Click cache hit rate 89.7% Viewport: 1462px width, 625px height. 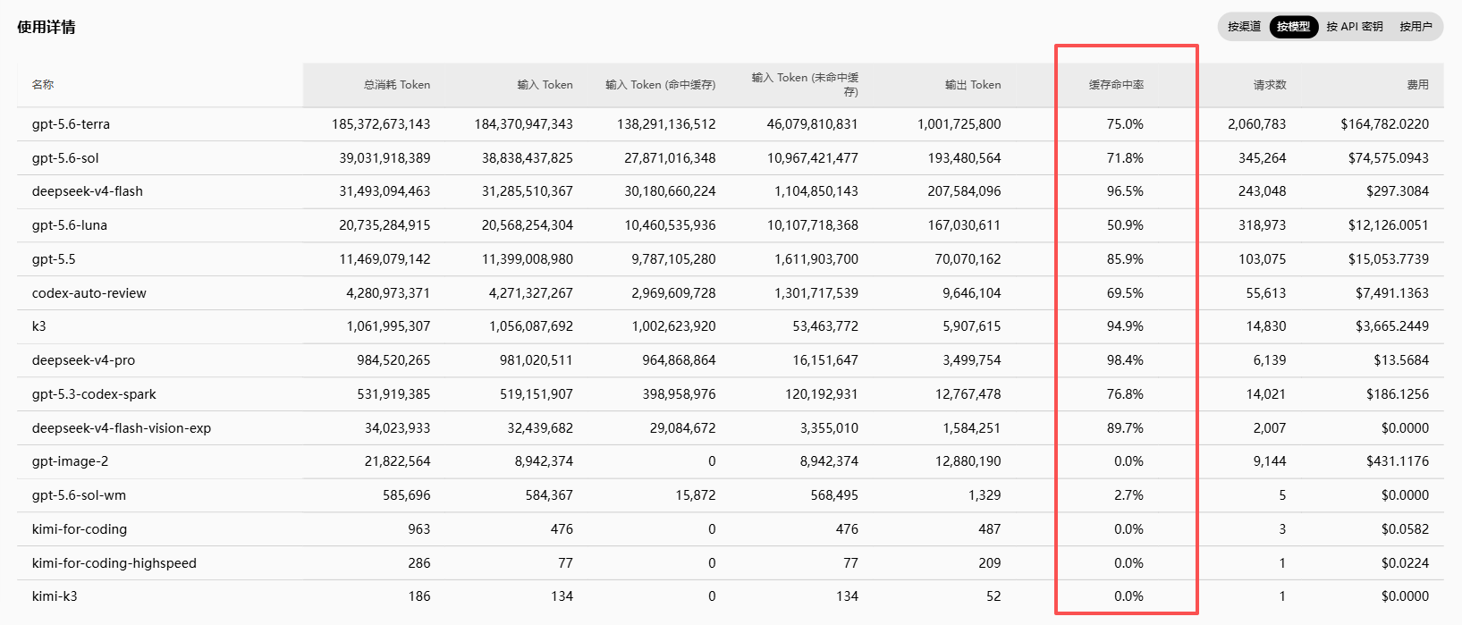point(1125,428)
